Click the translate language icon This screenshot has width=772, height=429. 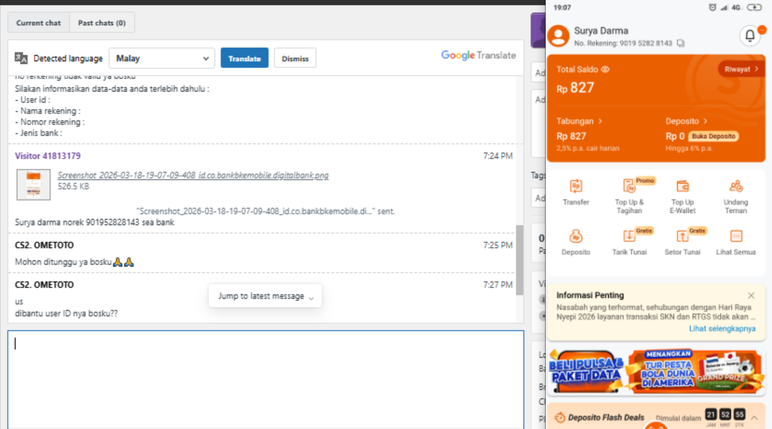point(21,58)
